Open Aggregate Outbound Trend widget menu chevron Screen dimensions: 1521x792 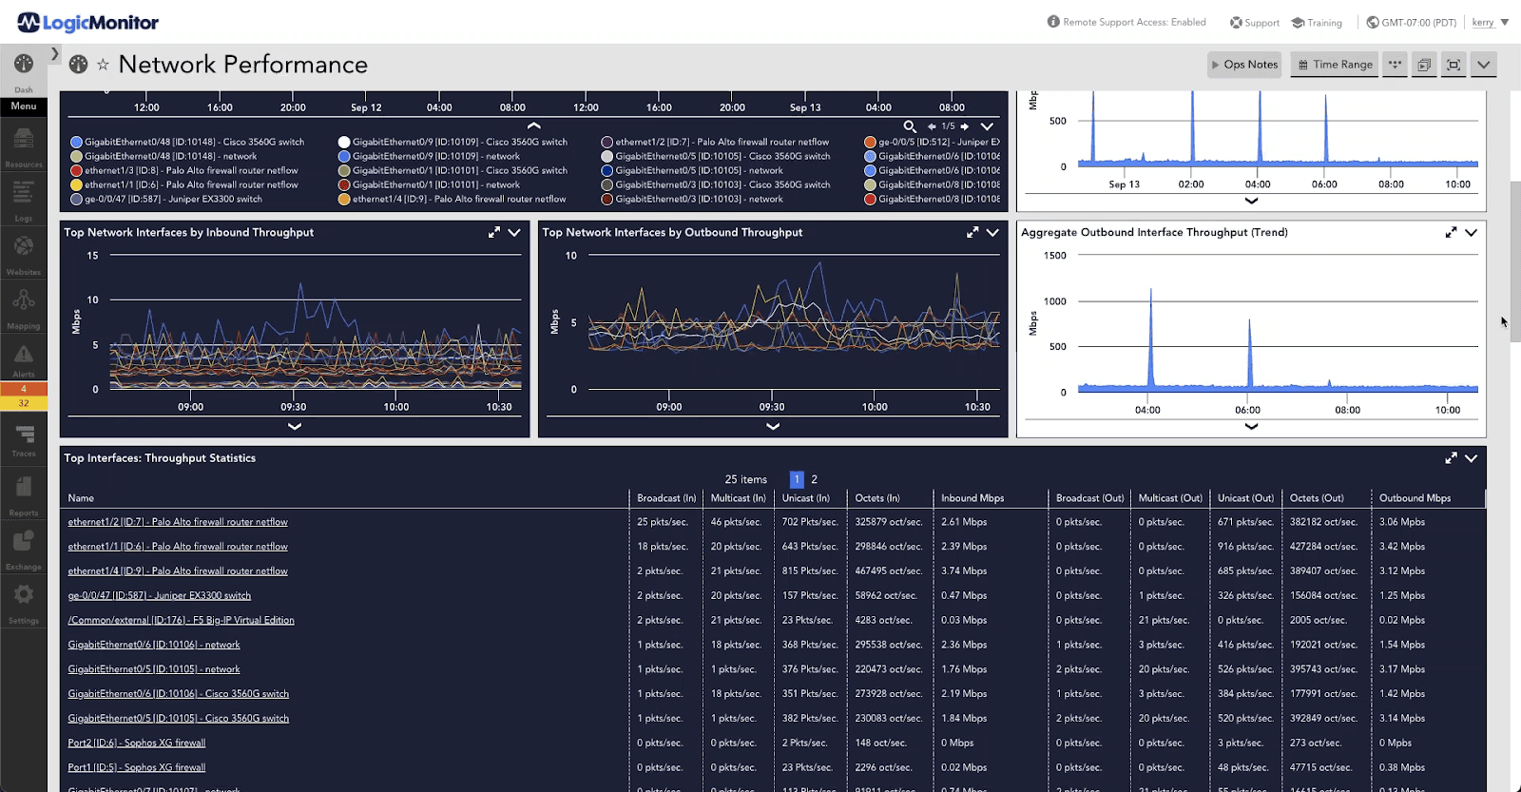pyautogui.click(x=1471, y=232)
